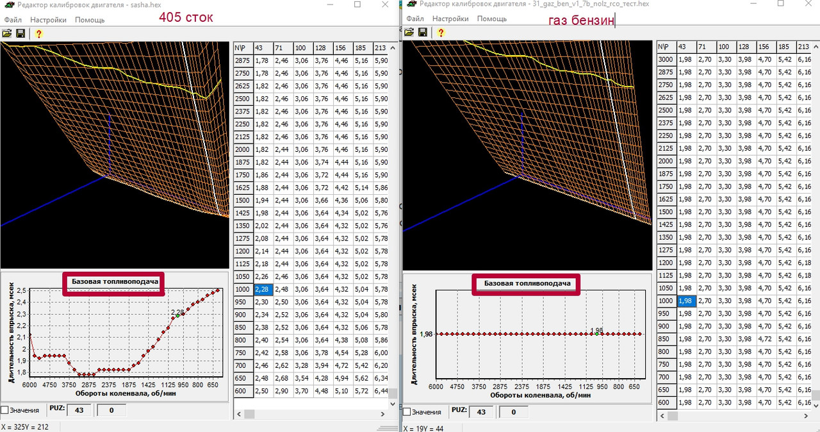Image resolution: width=820 pixels, height=432 pixels.
Task: Click column header 128 in sasha.hex table
Action: tap(323, 47)
